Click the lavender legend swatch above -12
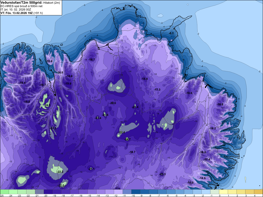Screen dimensions: 263x197 click(x=118, y=192)
